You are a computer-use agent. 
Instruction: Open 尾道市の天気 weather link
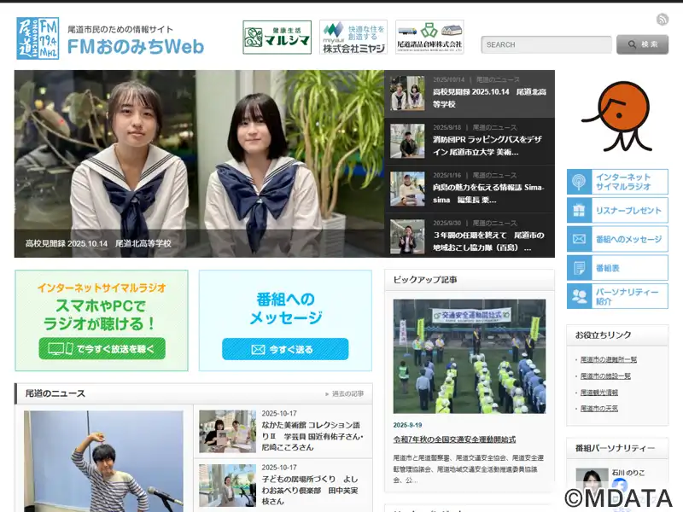point(599,409)
